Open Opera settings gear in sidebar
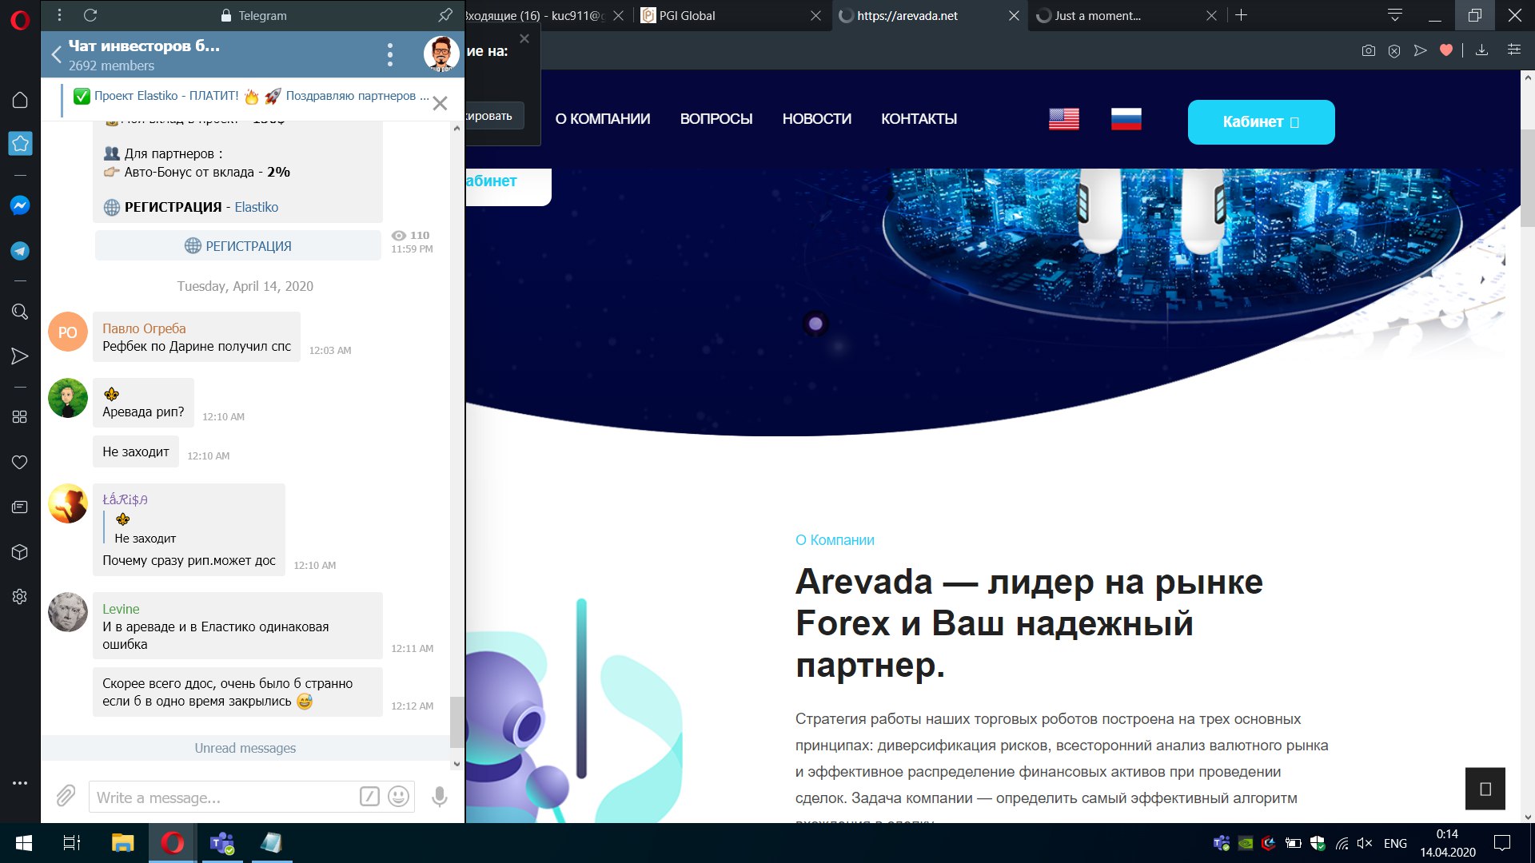The image size is (1535, 863). click(20, 597)
